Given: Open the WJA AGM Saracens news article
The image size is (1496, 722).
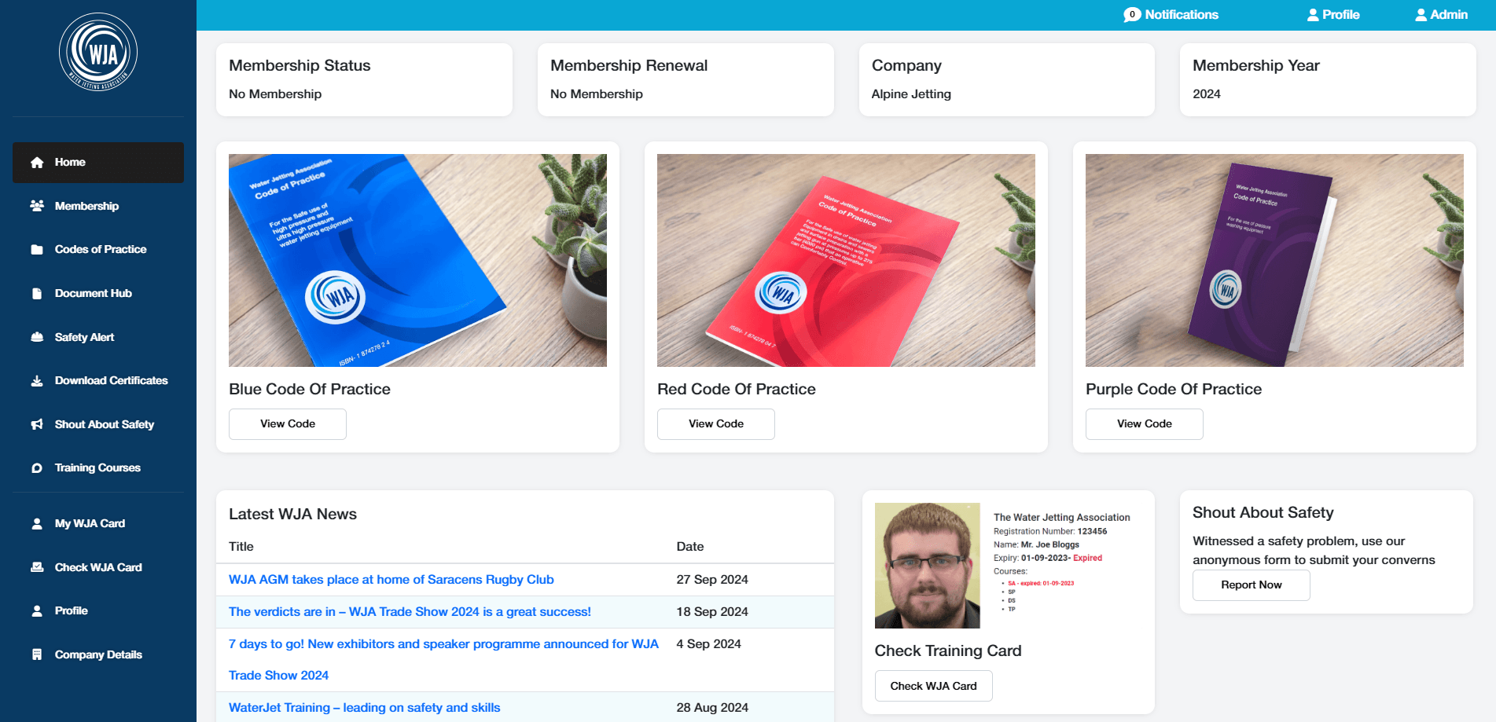Looking at the screenshot, I should point(391,580).
